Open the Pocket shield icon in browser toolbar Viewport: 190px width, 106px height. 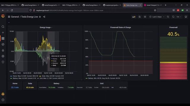pos(174,10)
